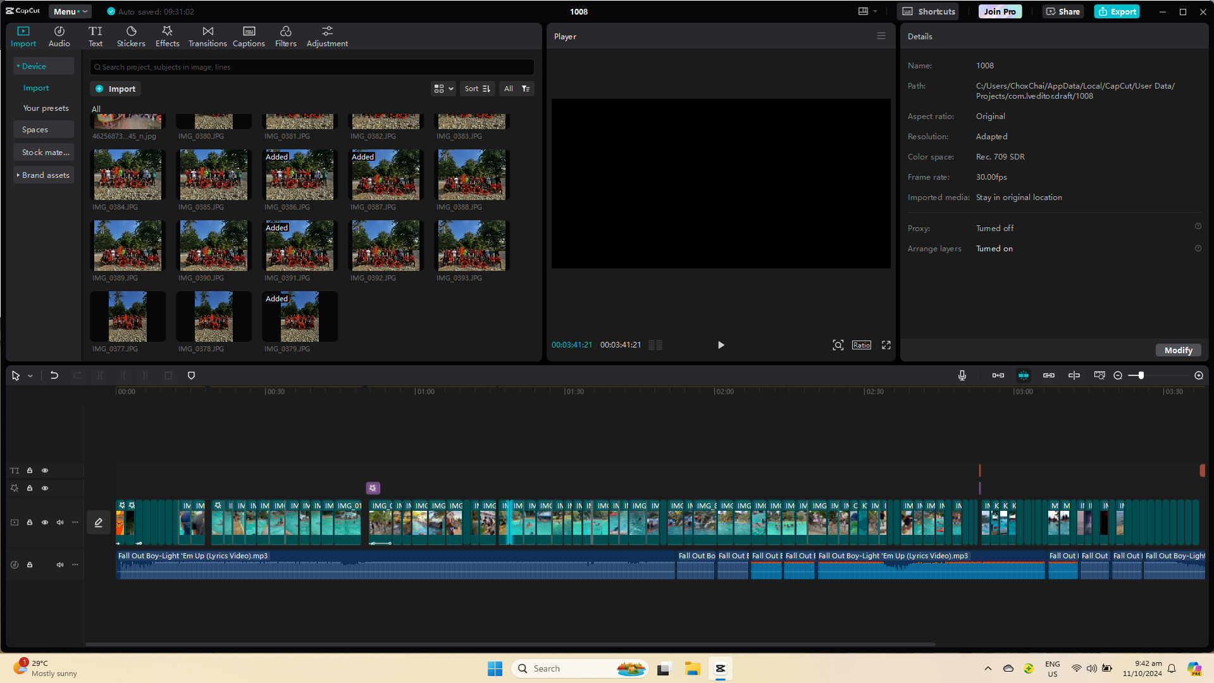Open the Effects panel
Image resolution: width=1214 pixels, height=683 pixels.
pyautogui.click(x=168, y=36)
